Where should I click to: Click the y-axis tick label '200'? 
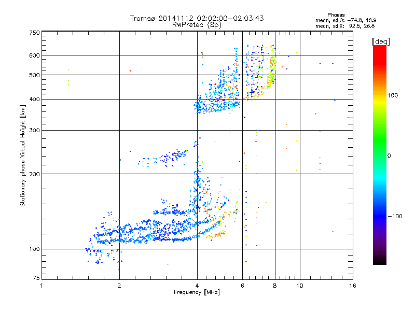tap(34, 174)
